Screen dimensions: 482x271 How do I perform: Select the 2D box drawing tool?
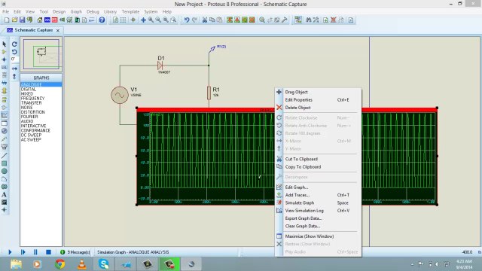click(4, 163)
